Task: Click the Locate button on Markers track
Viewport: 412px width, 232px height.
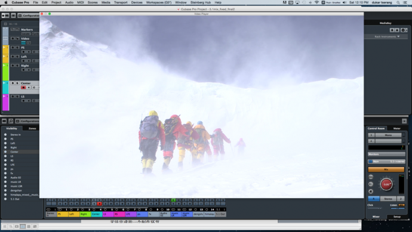Action: pyautogui.click(x=26, y=34)
